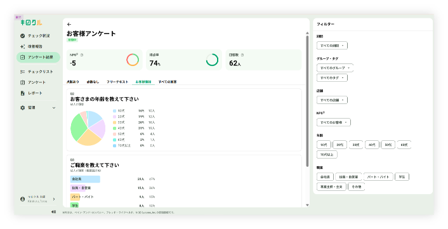This screenshot has width=448, height=229.
Task: Toggle the 学生 occupation filter chip
Action: point(402,177)
